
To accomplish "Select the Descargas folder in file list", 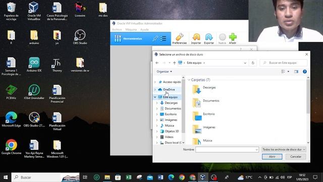I will [204, 89].
